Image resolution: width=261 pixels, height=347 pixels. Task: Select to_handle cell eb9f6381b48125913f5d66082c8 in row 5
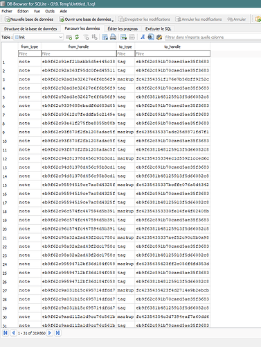click(x=172, y=97)
